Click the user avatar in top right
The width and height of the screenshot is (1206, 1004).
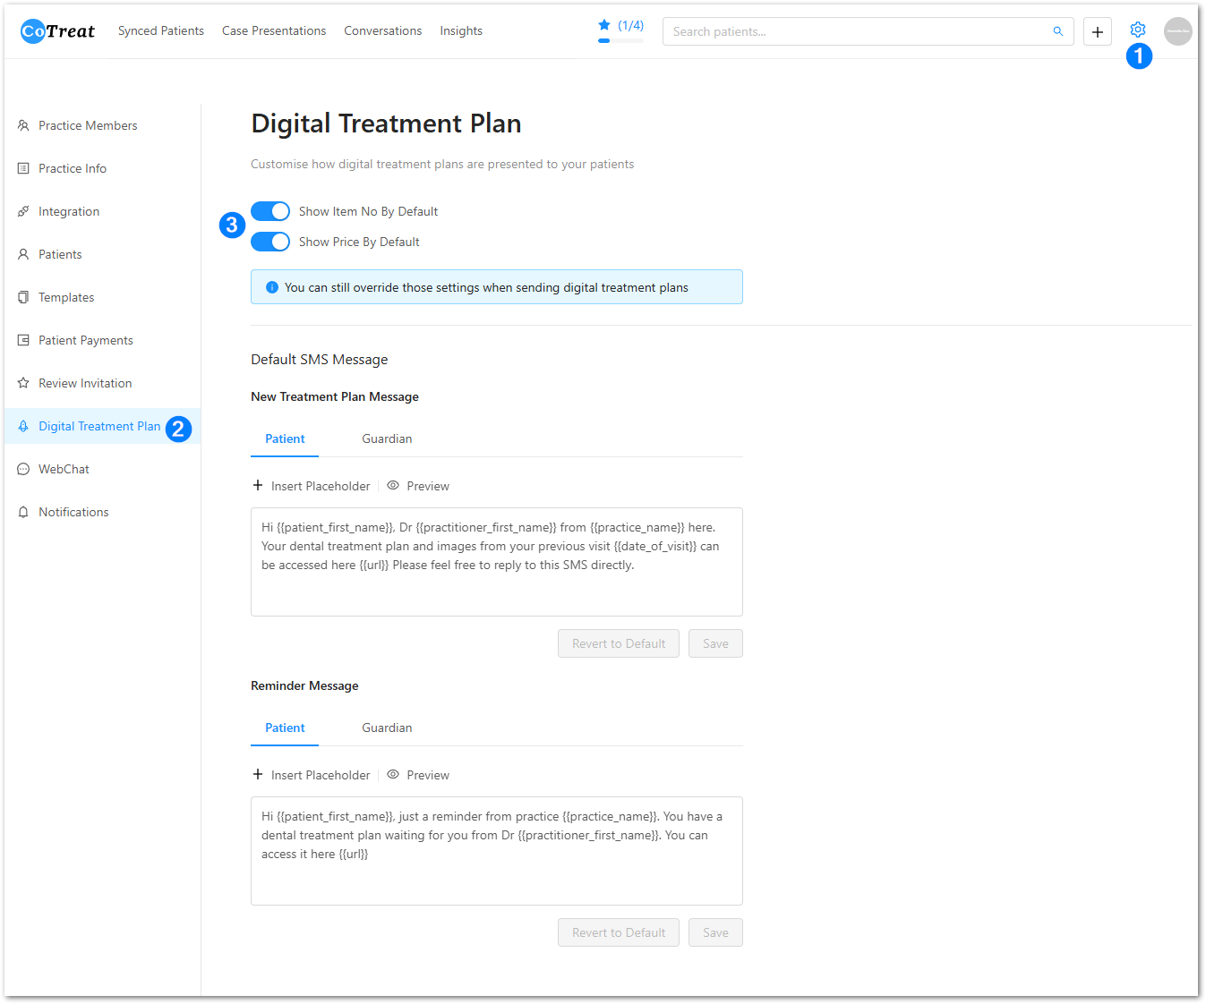[x=1177, y=31]
